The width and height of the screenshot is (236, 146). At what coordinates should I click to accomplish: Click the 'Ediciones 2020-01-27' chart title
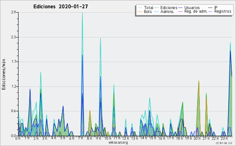(61, 7)
